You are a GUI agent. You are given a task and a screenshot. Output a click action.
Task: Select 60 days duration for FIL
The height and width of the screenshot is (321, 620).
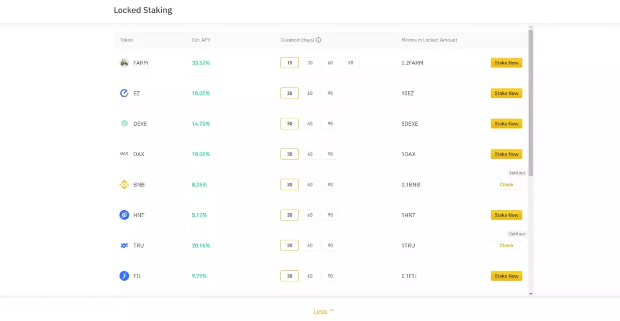(310, 276)
